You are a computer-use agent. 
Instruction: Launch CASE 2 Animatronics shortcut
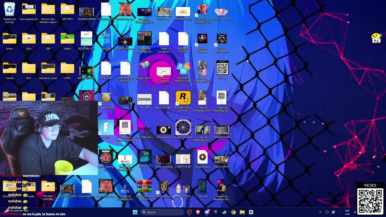tap(222, 42)
